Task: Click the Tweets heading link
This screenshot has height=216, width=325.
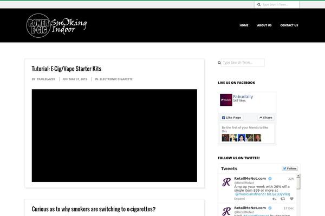Action: tap(229, 168)
